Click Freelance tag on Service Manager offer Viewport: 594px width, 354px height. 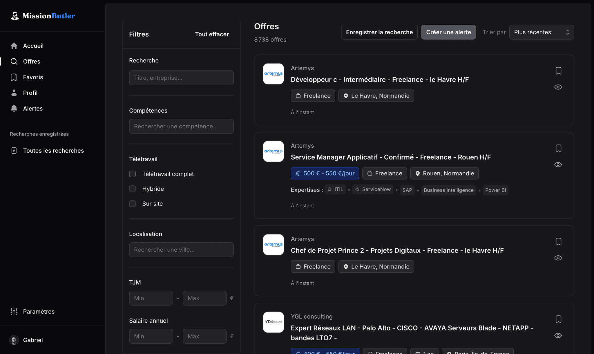pyautogui.click(x=385, y=173)
